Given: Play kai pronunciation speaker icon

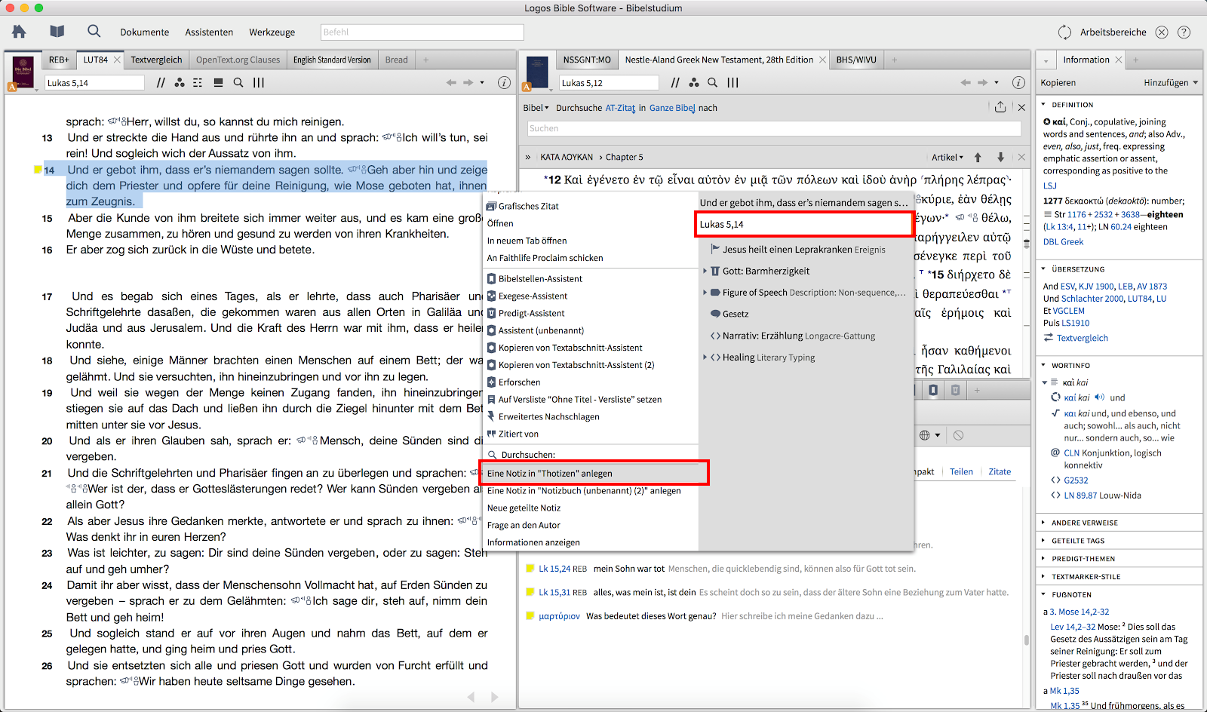Looking at the screenshot, I should [1099, 397].
